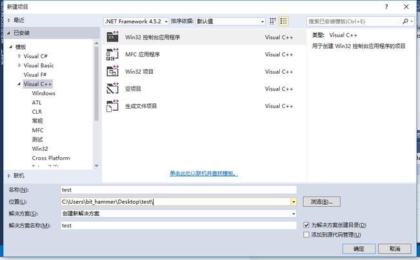
Task: Open the help question mark button
Action: pos(386,6)
